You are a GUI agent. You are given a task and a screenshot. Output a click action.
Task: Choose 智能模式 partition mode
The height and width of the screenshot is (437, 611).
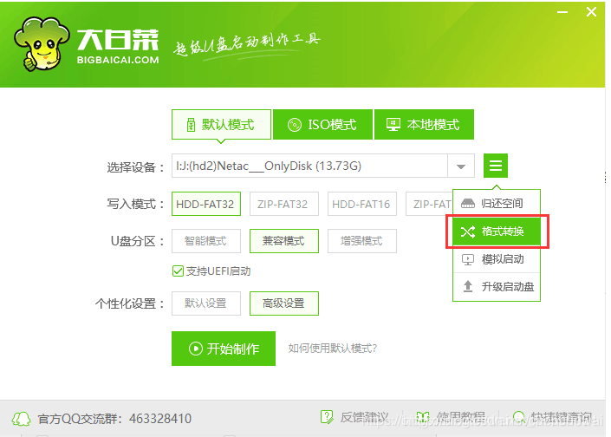pyautogui.click(x=206, y=241)
